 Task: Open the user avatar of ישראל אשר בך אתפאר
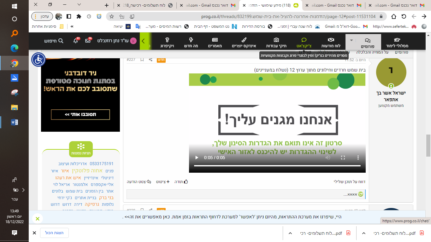[x=391, y=72]
